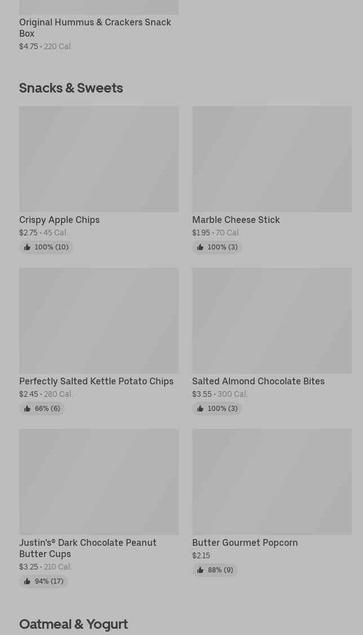The height and width of the screenshot is (635, 363).
Task: Click thumbs-up icon under Marble Cheese Stick
Action: point(200,247)
